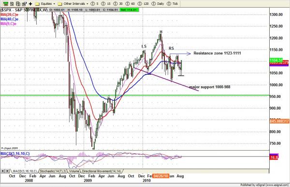Click the major support 1000-988 annotation
290x187 pixels.
(210, 87)
